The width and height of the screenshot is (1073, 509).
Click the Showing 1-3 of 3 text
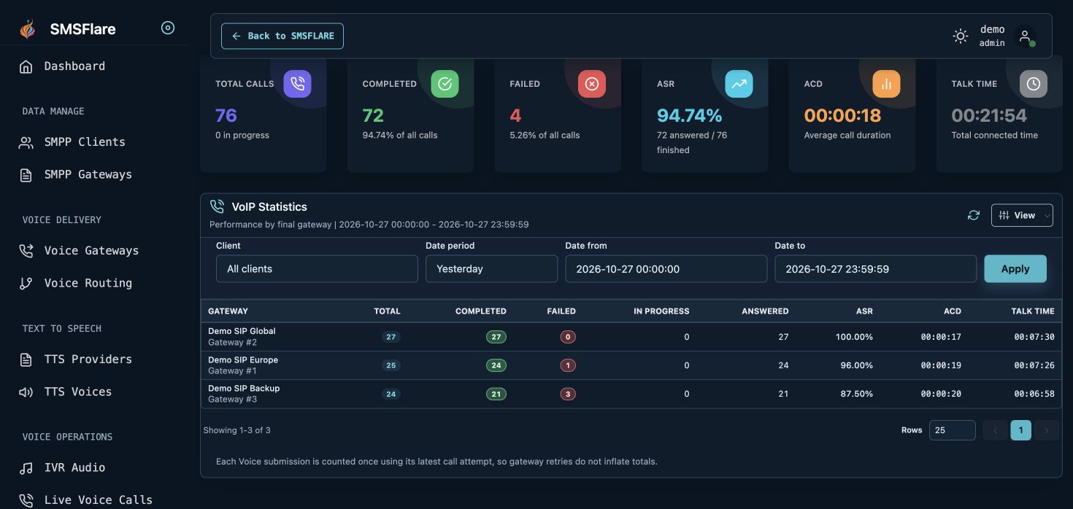(237, 430)
